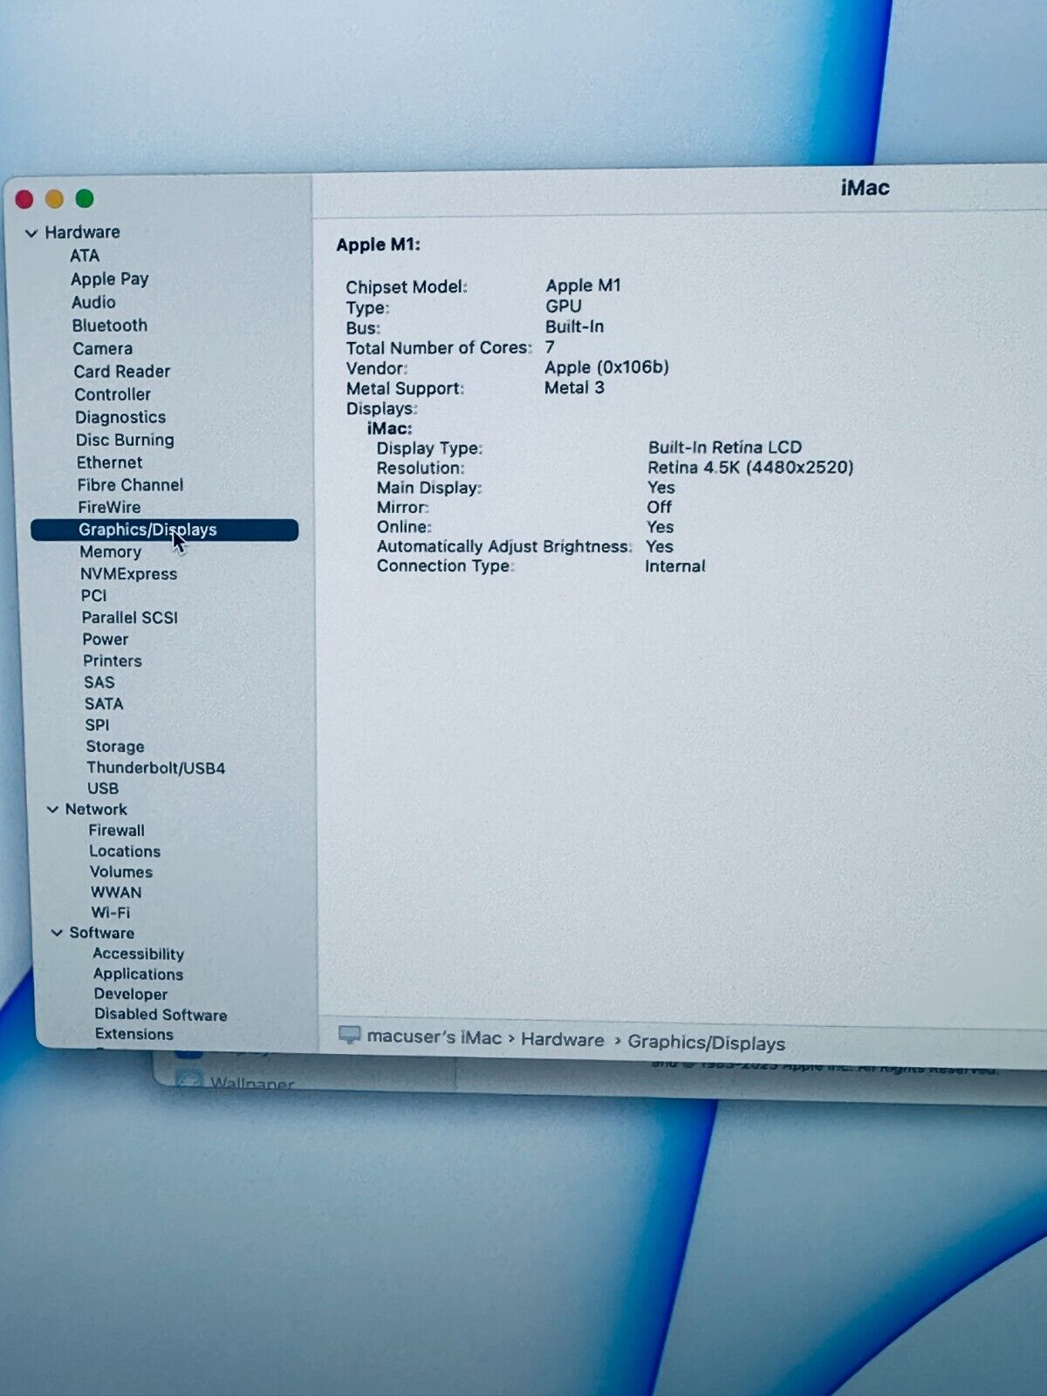Open PCI information
This screenshot has width=1047, height=1396.
[93, 595]
